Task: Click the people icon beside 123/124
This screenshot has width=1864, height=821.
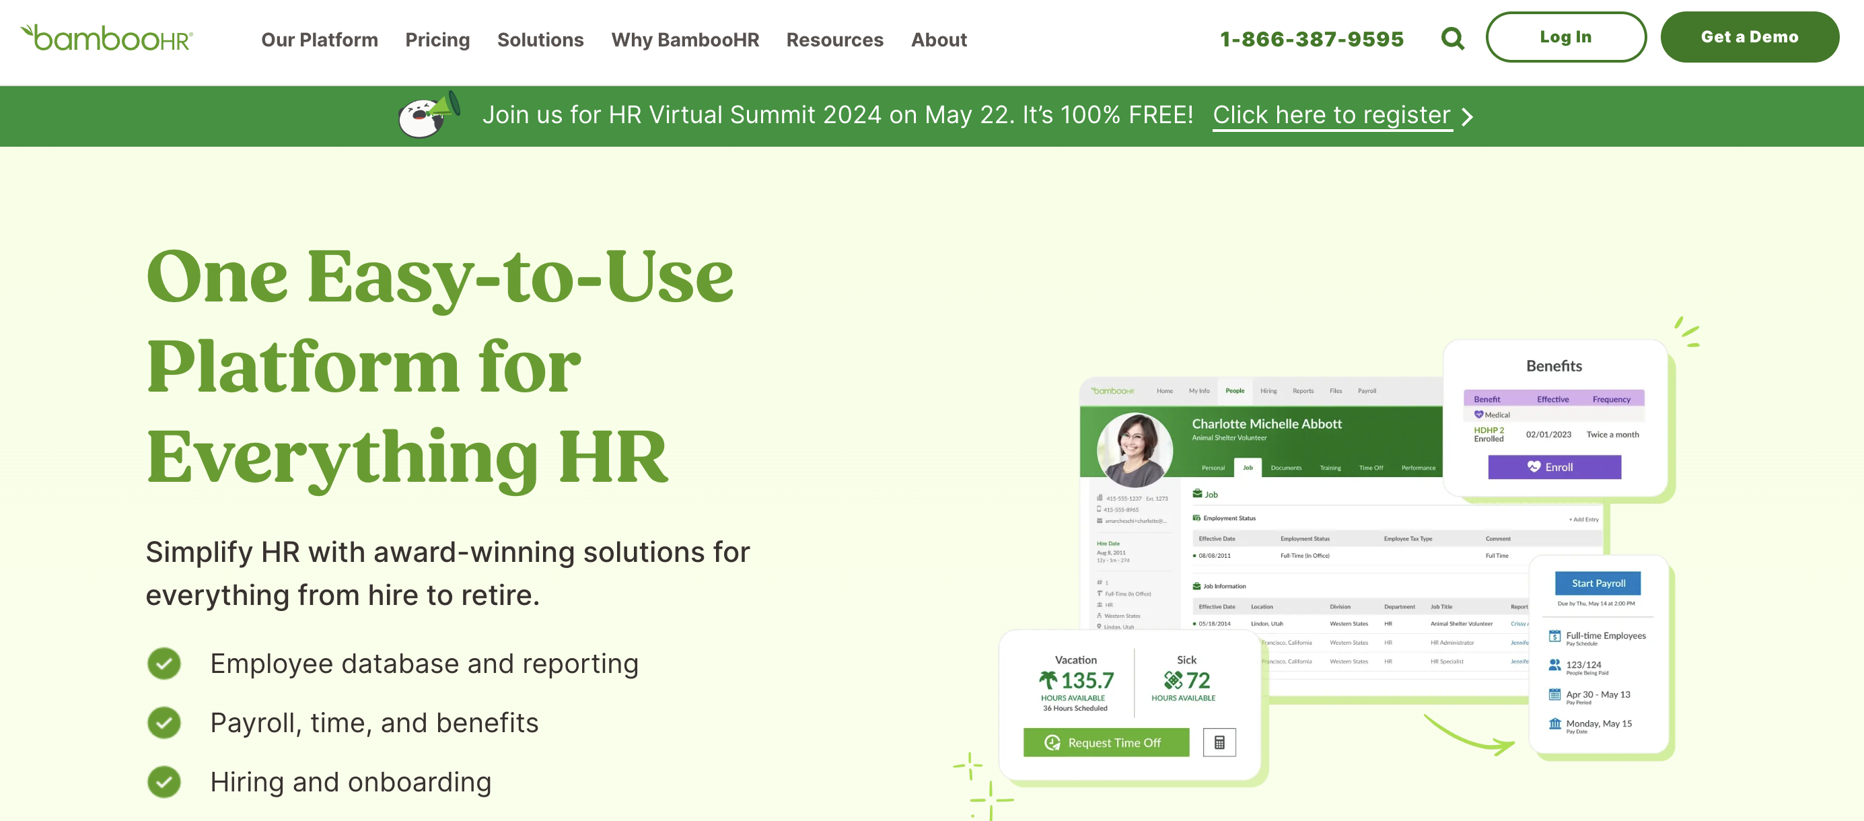Action: click(1554, 665)
